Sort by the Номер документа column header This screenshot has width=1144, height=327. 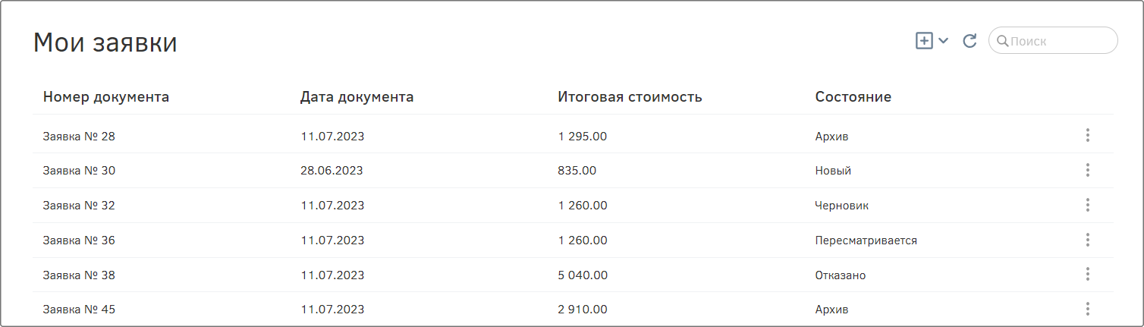[x=106, y=97]
